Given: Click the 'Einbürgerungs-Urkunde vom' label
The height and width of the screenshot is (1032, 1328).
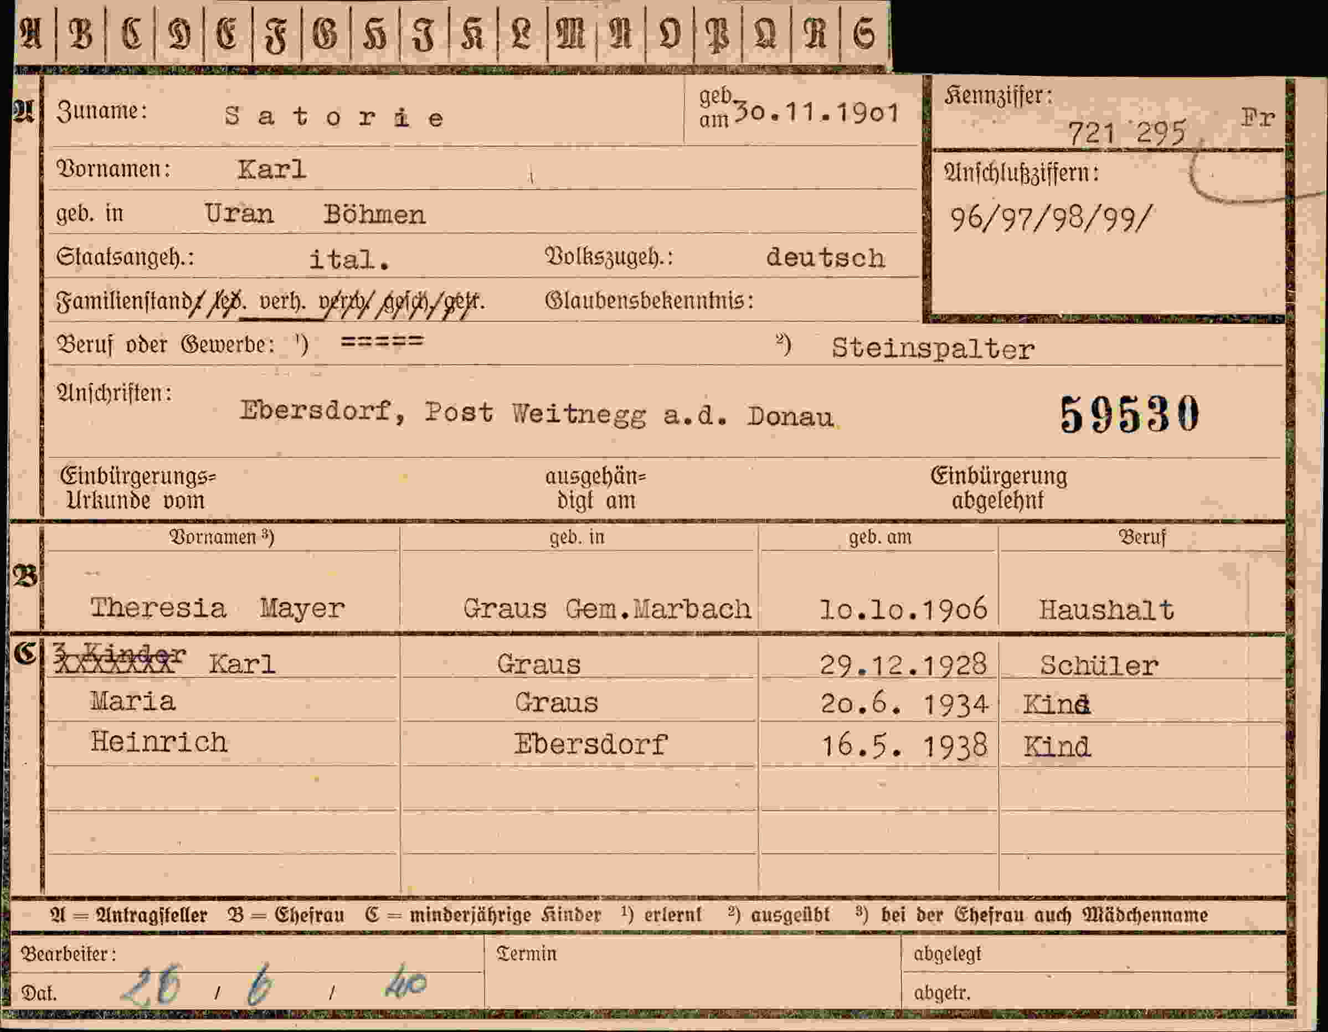Looking at the screenshot, I should (x=138, y=489).
